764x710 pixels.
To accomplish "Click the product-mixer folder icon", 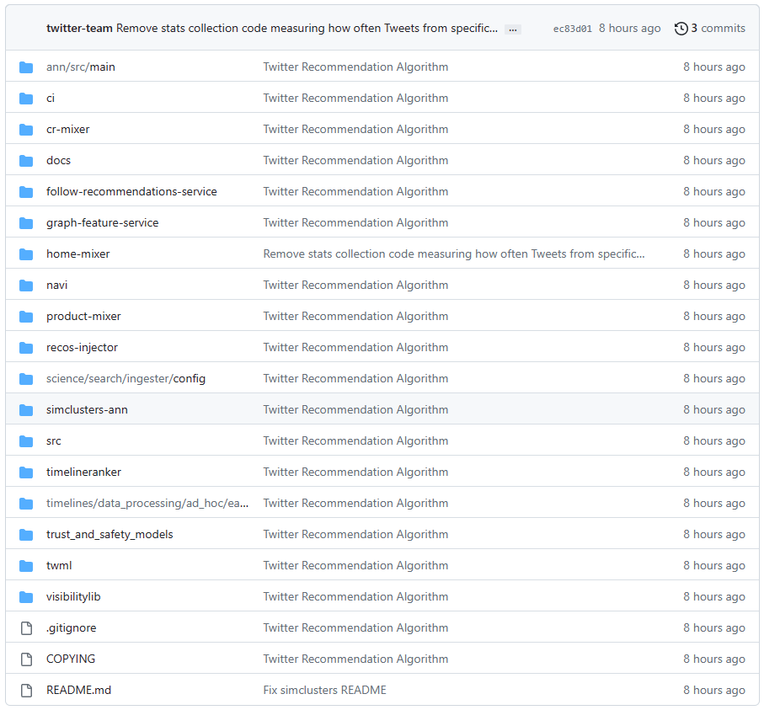I will click(26, 317).
